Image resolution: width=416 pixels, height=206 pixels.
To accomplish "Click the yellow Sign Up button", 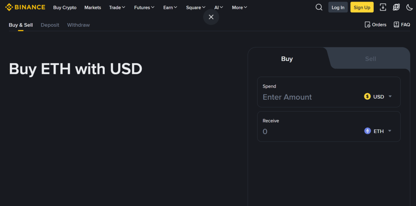I will (362, 7).
